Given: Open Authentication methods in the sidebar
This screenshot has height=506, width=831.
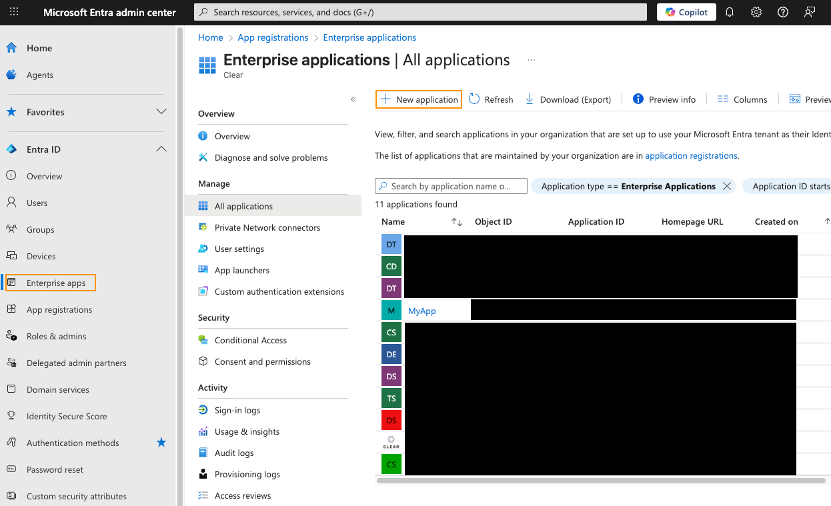Looking at the screenshot, I should [73, 443].
